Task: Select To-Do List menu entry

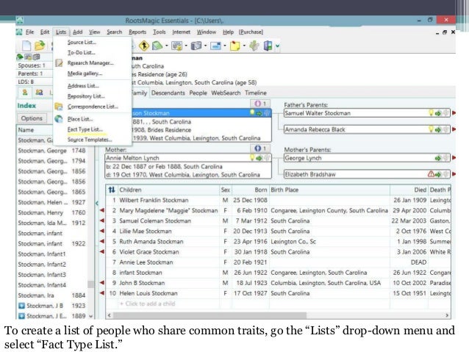Action: (x=82, y=52)
